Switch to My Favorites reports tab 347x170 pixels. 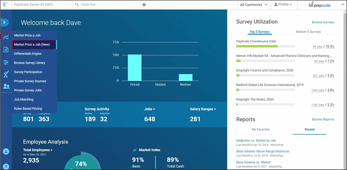point(260,129)
